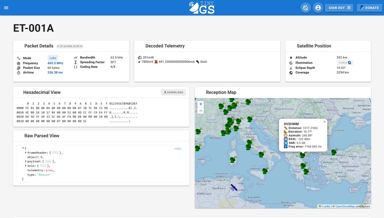Expand the frameHeader node
The height and width of the screenshot is (218, 384).
pos(26,153)
